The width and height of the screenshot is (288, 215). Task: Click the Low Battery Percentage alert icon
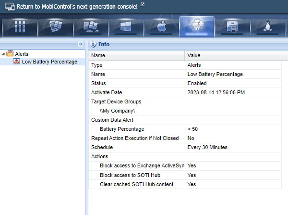(x=17, y=61)
